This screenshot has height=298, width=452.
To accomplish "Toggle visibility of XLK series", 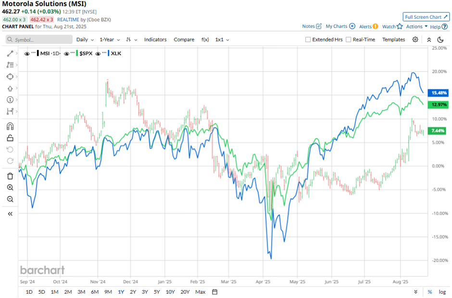I will 98,54.
